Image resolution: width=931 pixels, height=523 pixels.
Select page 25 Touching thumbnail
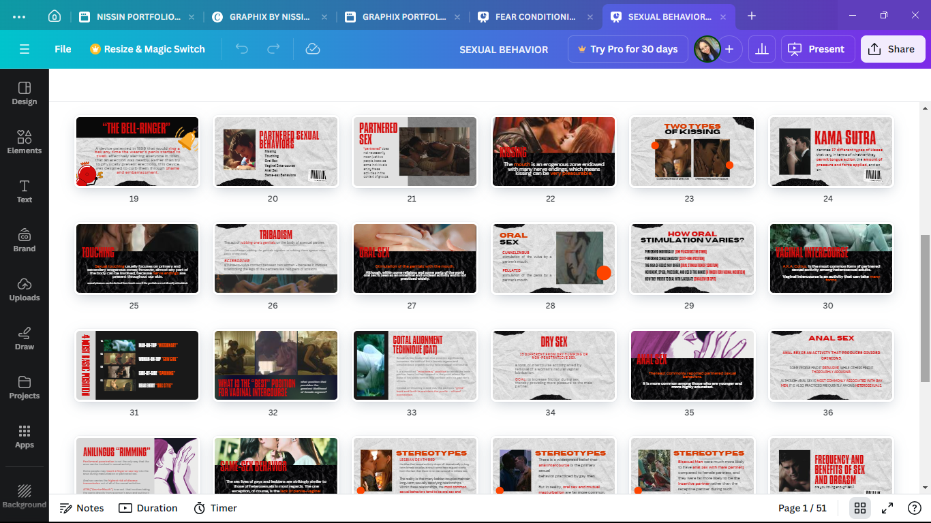click(137, 258)
